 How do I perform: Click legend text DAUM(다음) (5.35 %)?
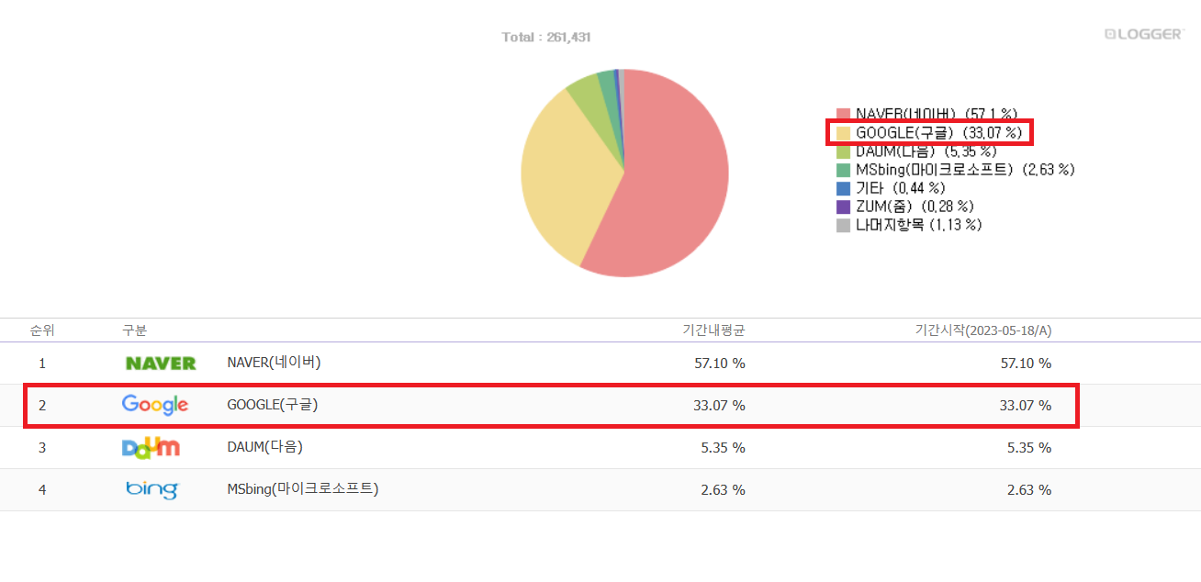click(x=926, y=151)
